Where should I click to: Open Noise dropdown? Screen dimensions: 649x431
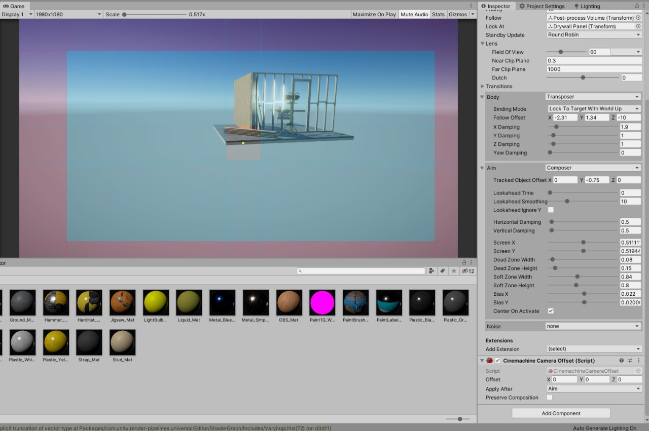pos(593,326)
